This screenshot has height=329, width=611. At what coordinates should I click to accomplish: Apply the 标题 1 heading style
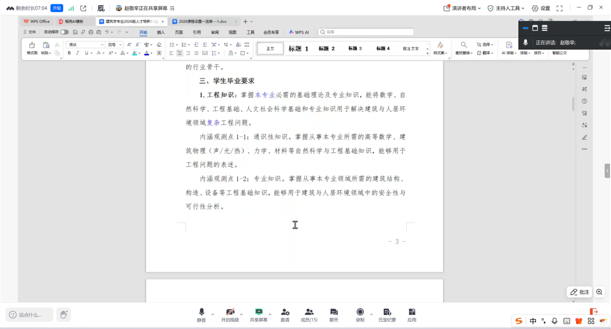click(298, 49)
